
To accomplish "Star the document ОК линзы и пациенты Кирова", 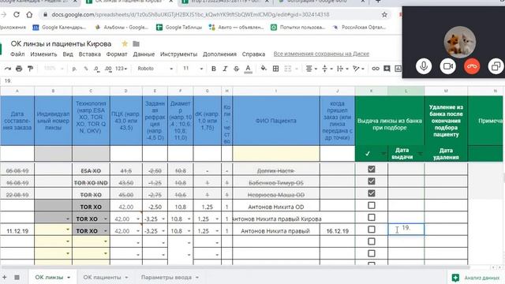I will coord(125,43).
